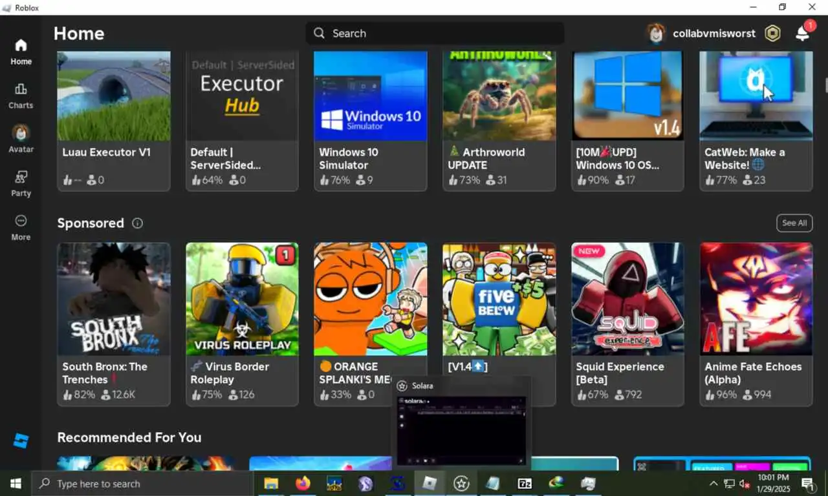
Task: Click 'South Bronx: The Trenches' title text
Action: coord(105,373)
